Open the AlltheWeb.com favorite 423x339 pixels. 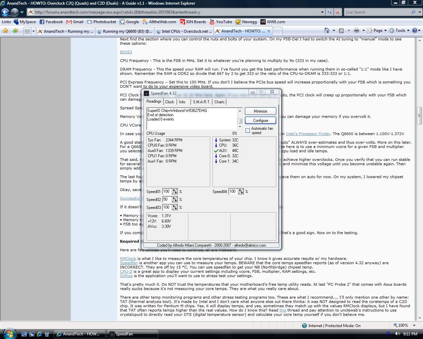point(159,22)
